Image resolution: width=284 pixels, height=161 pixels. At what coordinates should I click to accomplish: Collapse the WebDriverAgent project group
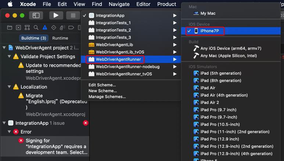[4, 48]
